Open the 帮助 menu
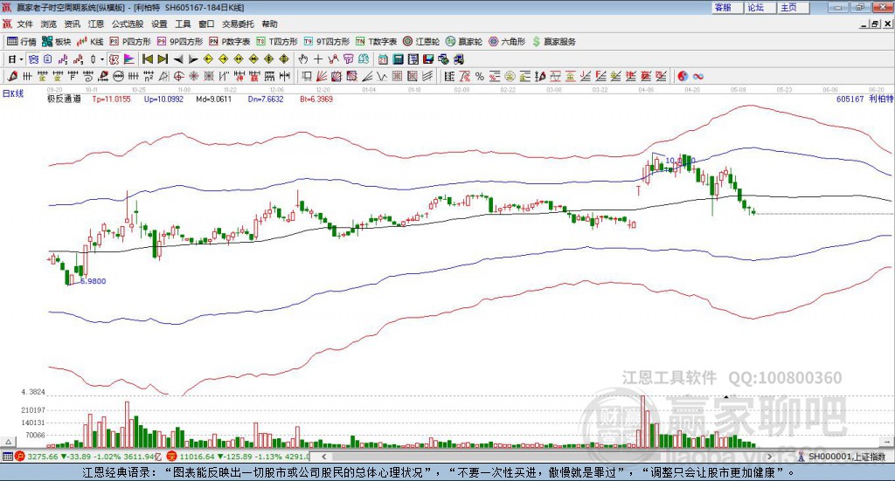The height and width of the screenshot is (481, 895). (269, 24)
